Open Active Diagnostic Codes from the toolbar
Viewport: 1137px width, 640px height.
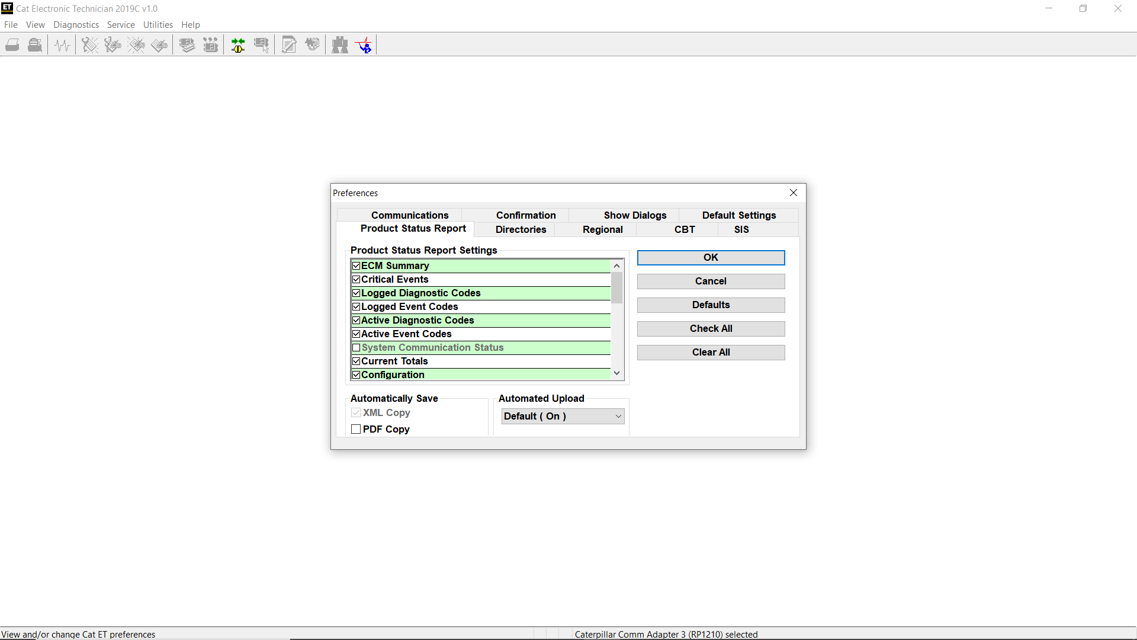89,44
